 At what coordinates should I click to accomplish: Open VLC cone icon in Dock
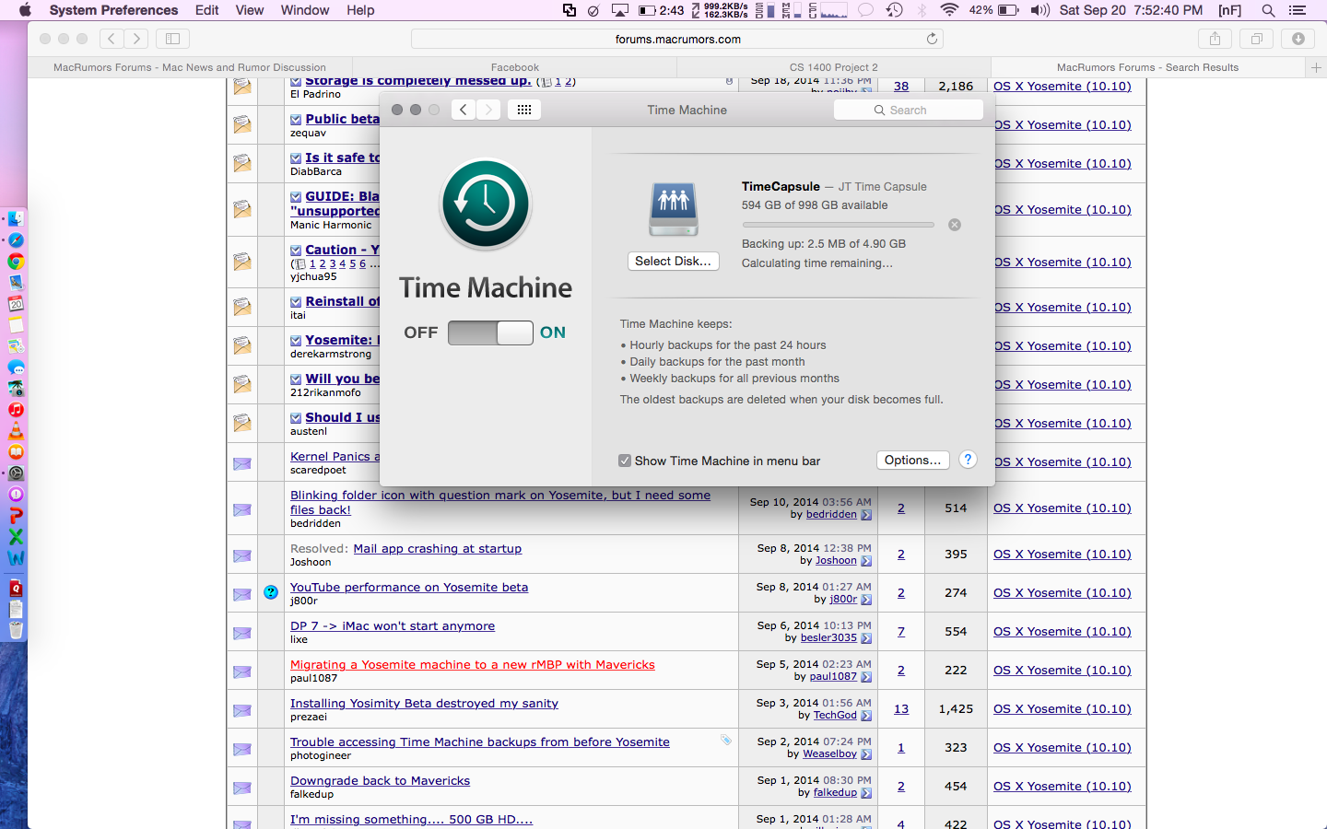pos(16,431)
